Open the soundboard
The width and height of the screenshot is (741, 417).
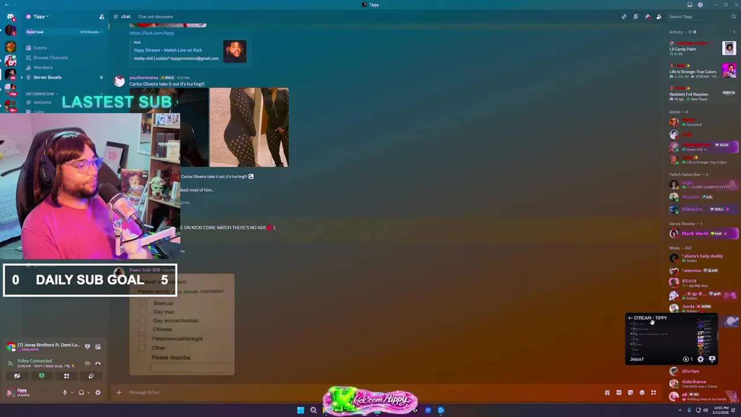point(91,376)
